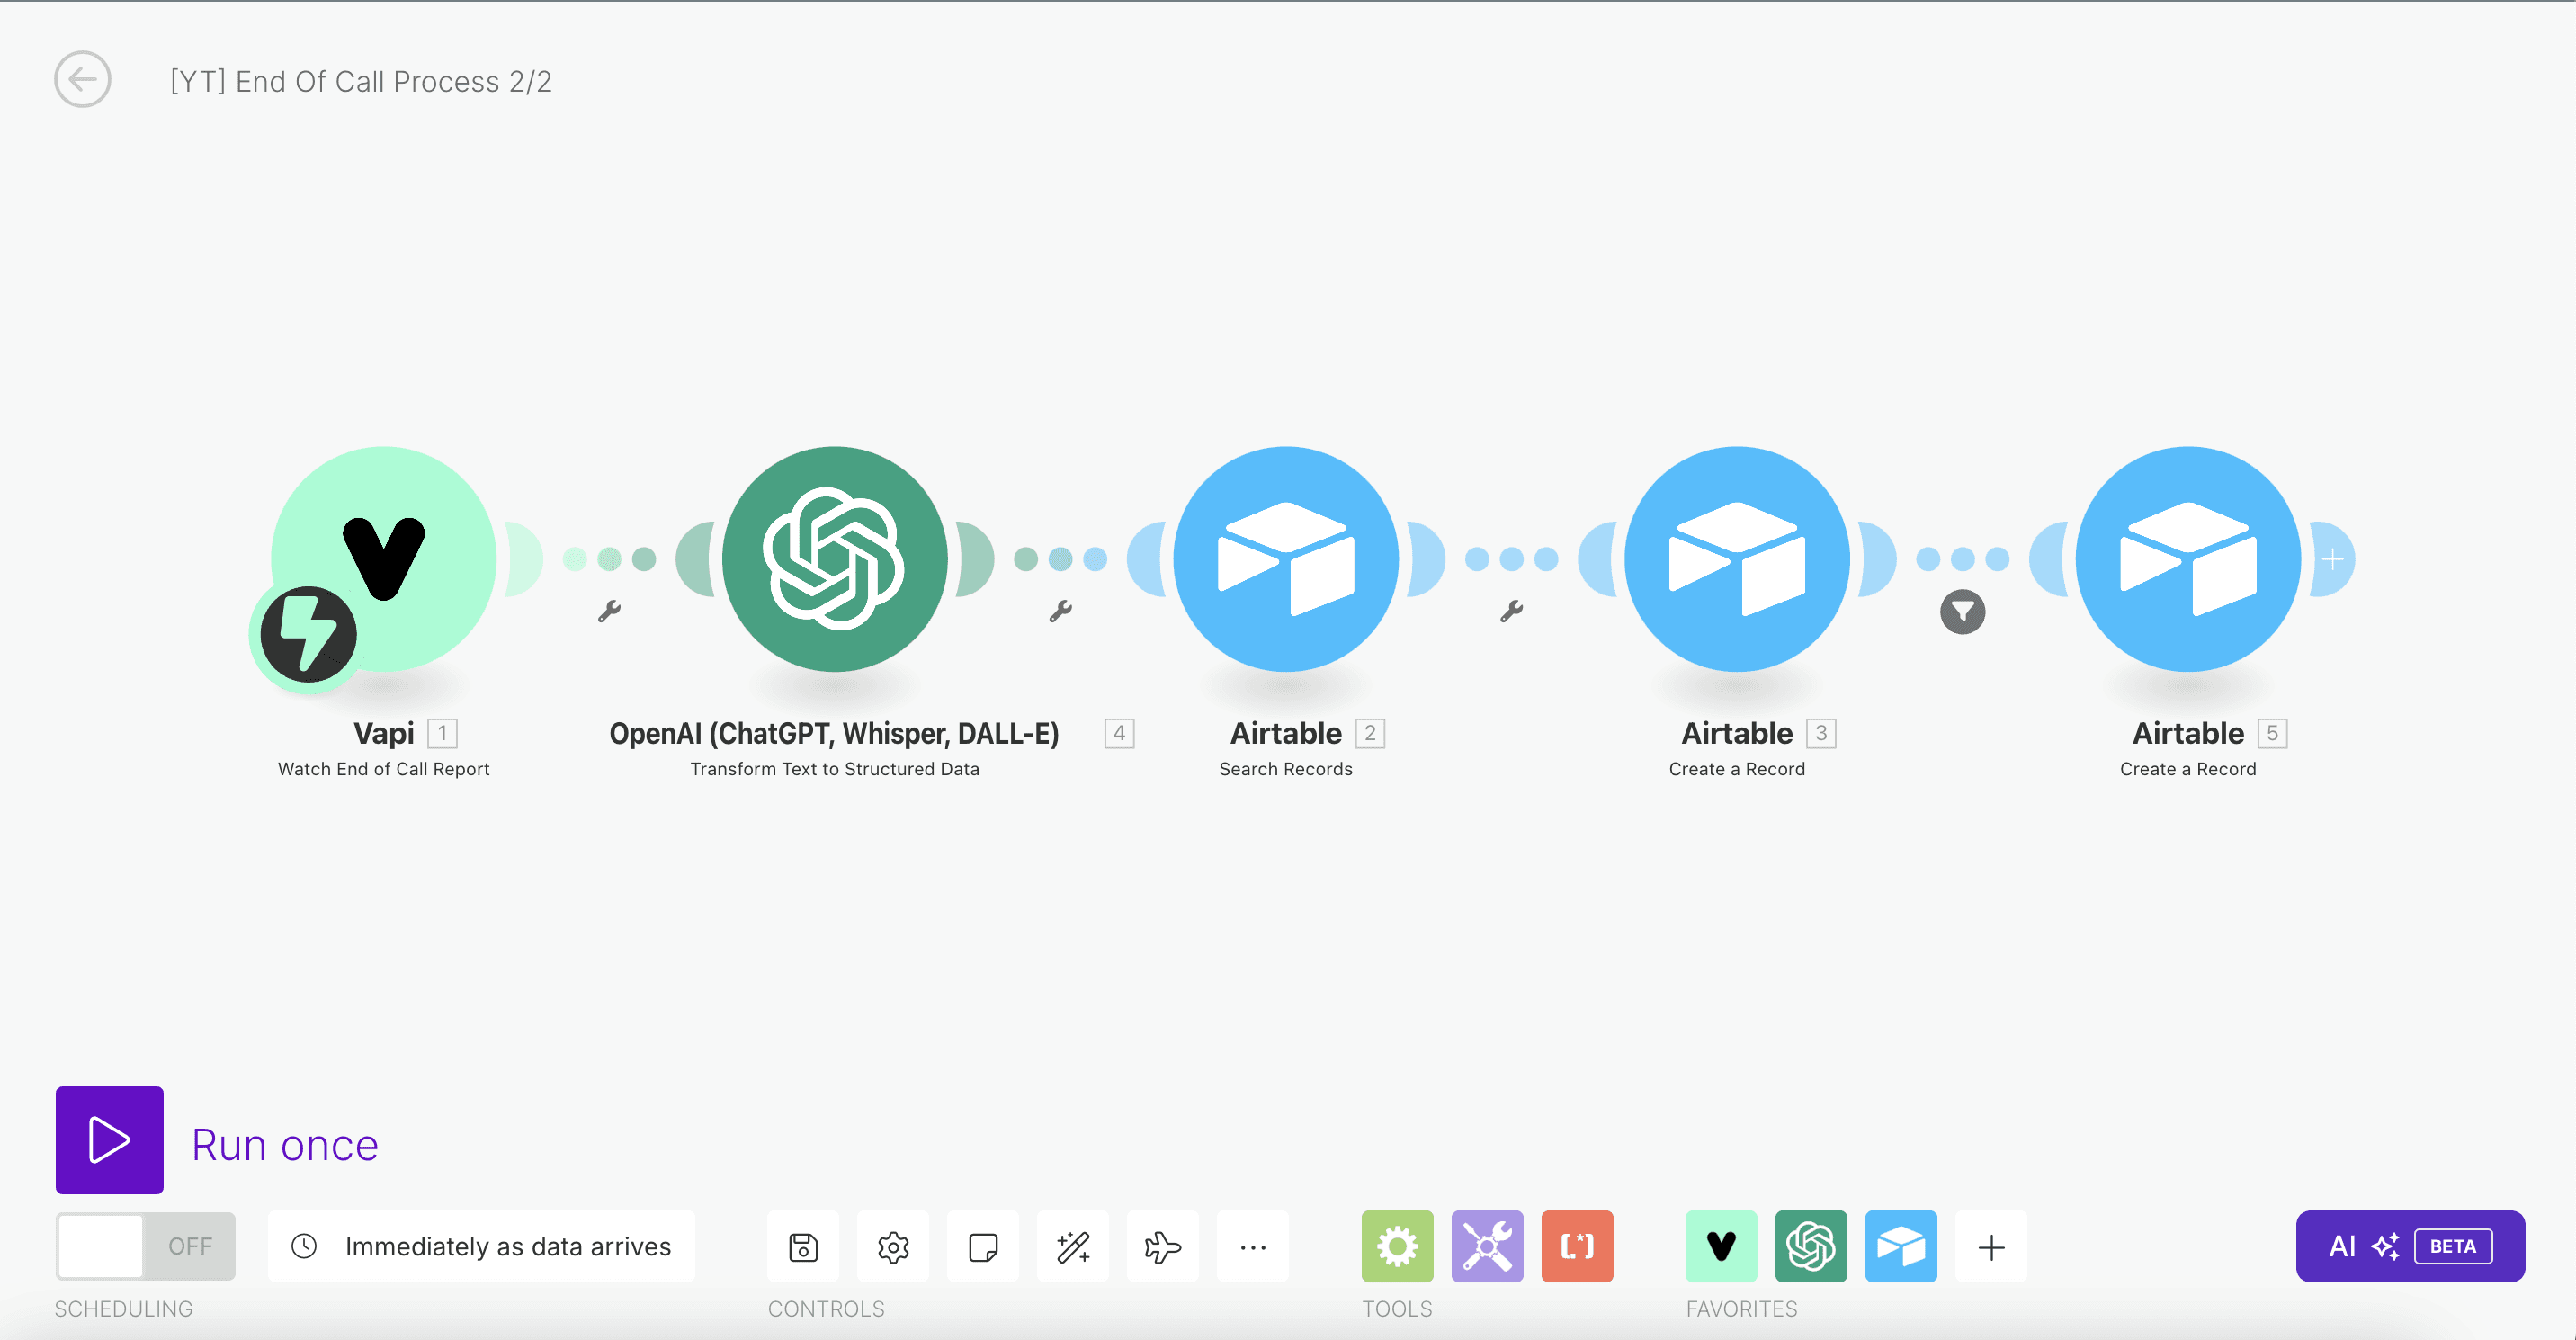This screenshot has width=2576, height=1340.
Task: Click the scenario title End Of Call Process
Action: coord(361,81)
